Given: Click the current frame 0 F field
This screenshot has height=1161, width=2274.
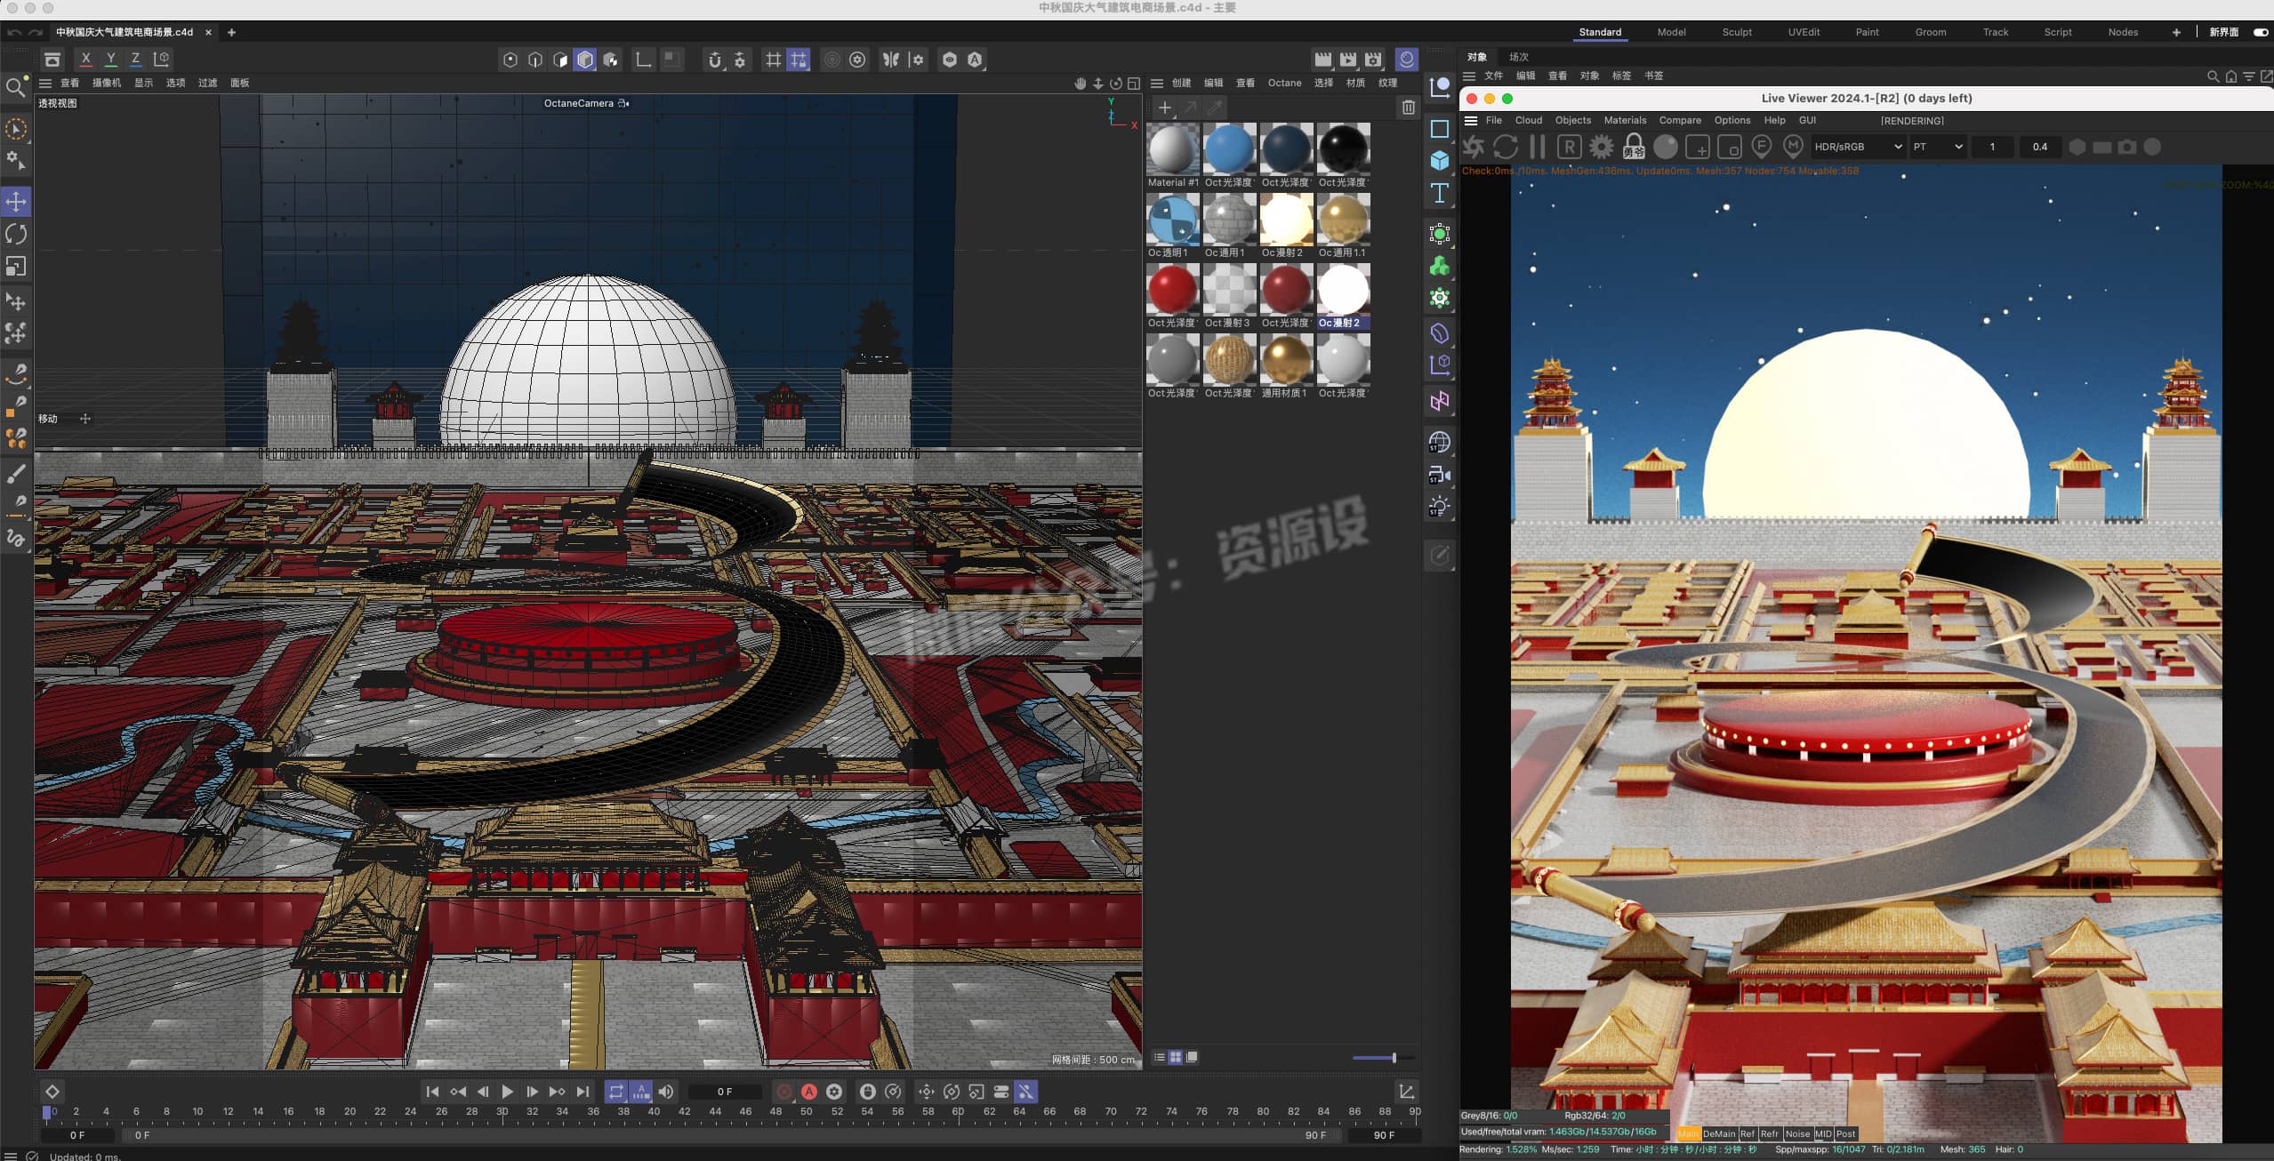Looking at the screenshot, I should [x=725, y=1092].
